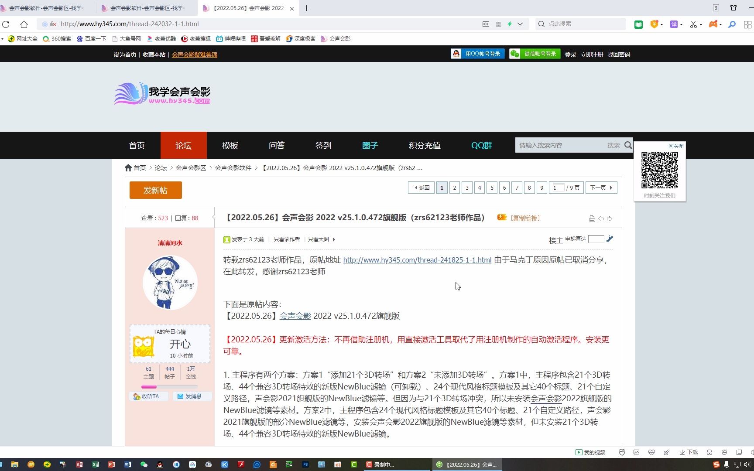Click 立即注册 in the top bar
The width and height of the screenshot is (754, 471).
click(592, 55)
